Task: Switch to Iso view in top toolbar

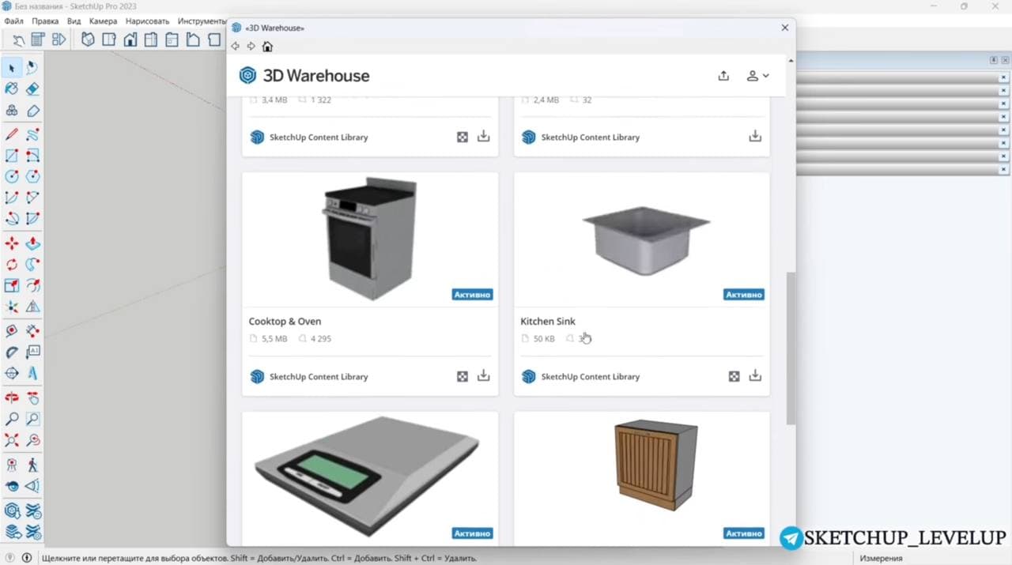Action: 88,40
